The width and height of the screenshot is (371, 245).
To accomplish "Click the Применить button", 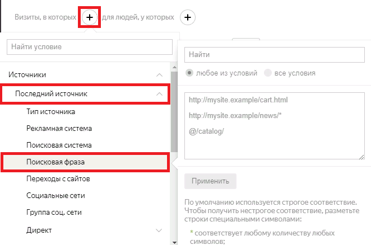I will [x=210, y=181].
